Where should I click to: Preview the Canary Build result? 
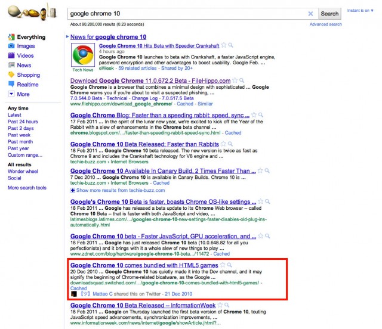[x=267, y=170]
